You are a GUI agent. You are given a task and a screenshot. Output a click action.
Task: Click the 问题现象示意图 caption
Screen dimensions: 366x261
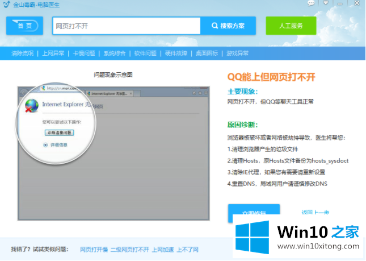pyautogui.click(x=113, y=75)
